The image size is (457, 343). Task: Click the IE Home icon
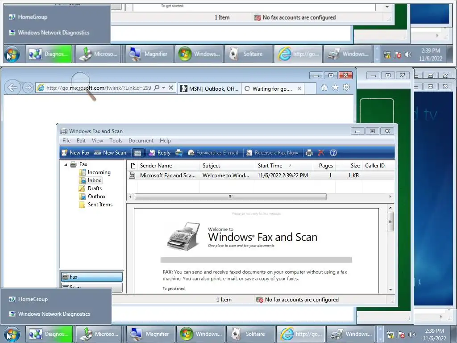(324, 87)
